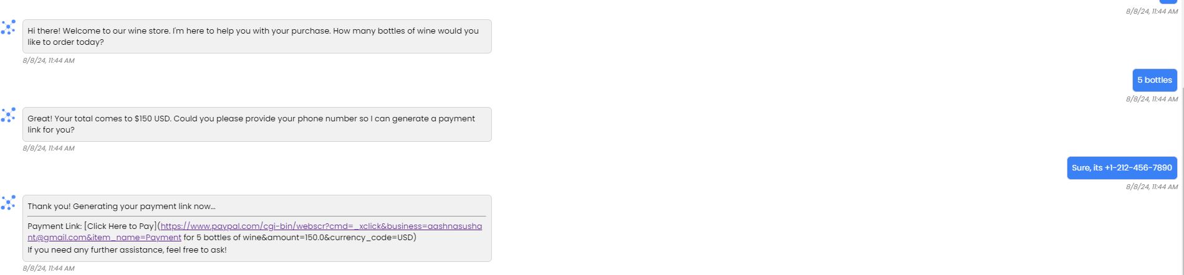Click the timestamp under the payment link message

point(49,269)
